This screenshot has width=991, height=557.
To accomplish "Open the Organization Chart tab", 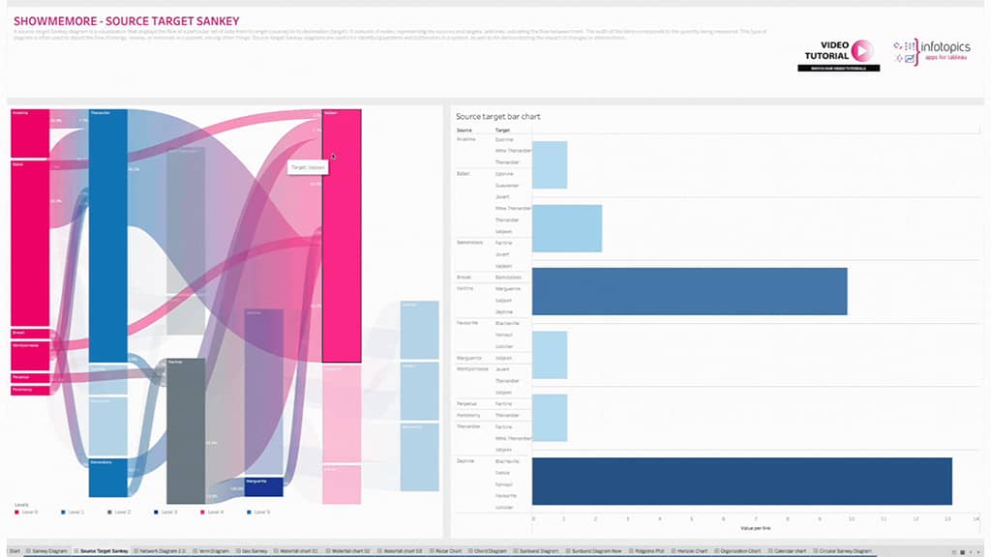I will 736,551.
